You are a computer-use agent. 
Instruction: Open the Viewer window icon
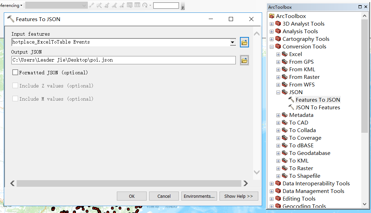pos(129,5)
